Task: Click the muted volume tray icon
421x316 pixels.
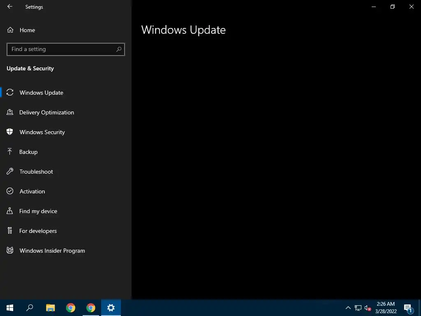Action: tap(368, 308)
